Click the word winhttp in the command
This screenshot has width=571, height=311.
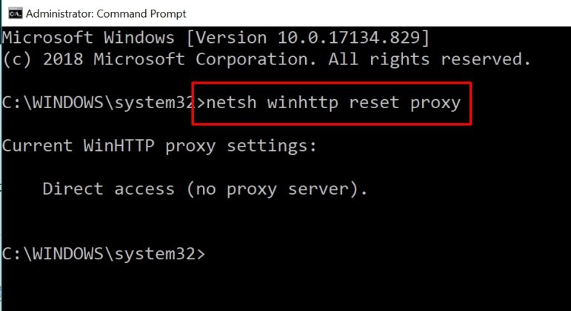(303, 103)
